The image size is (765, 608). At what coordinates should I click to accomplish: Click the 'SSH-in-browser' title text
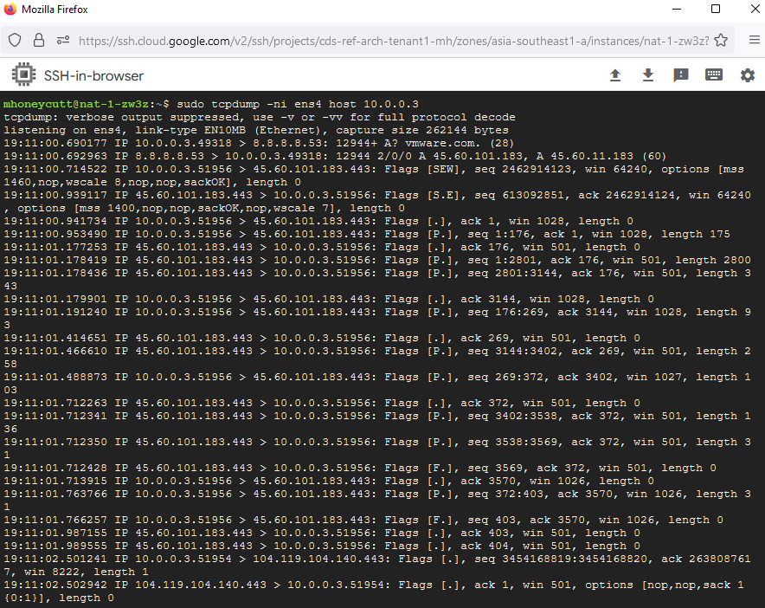click(93, 75)
